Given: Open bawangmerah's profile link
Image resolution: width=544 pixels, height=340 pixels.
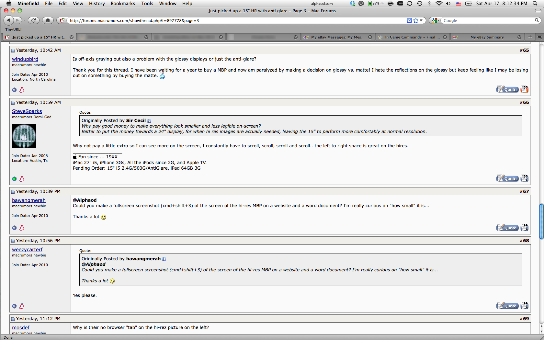Looking at the screenshot, I should pos(29,200).
